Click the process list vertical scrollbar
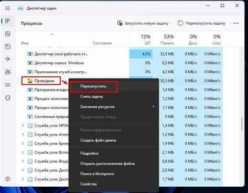This screenshot has width=248, height=193. 242,124
